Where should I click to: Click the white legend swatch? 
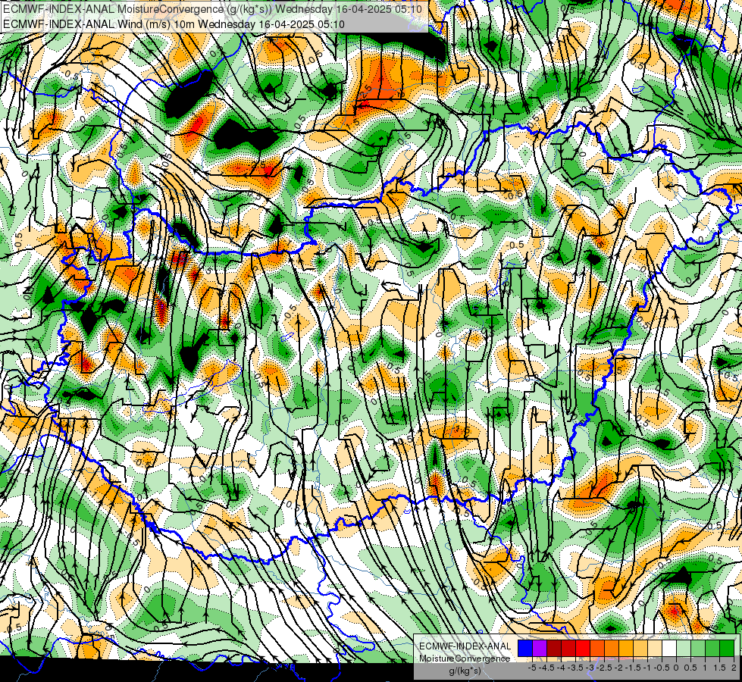point(669,649)
